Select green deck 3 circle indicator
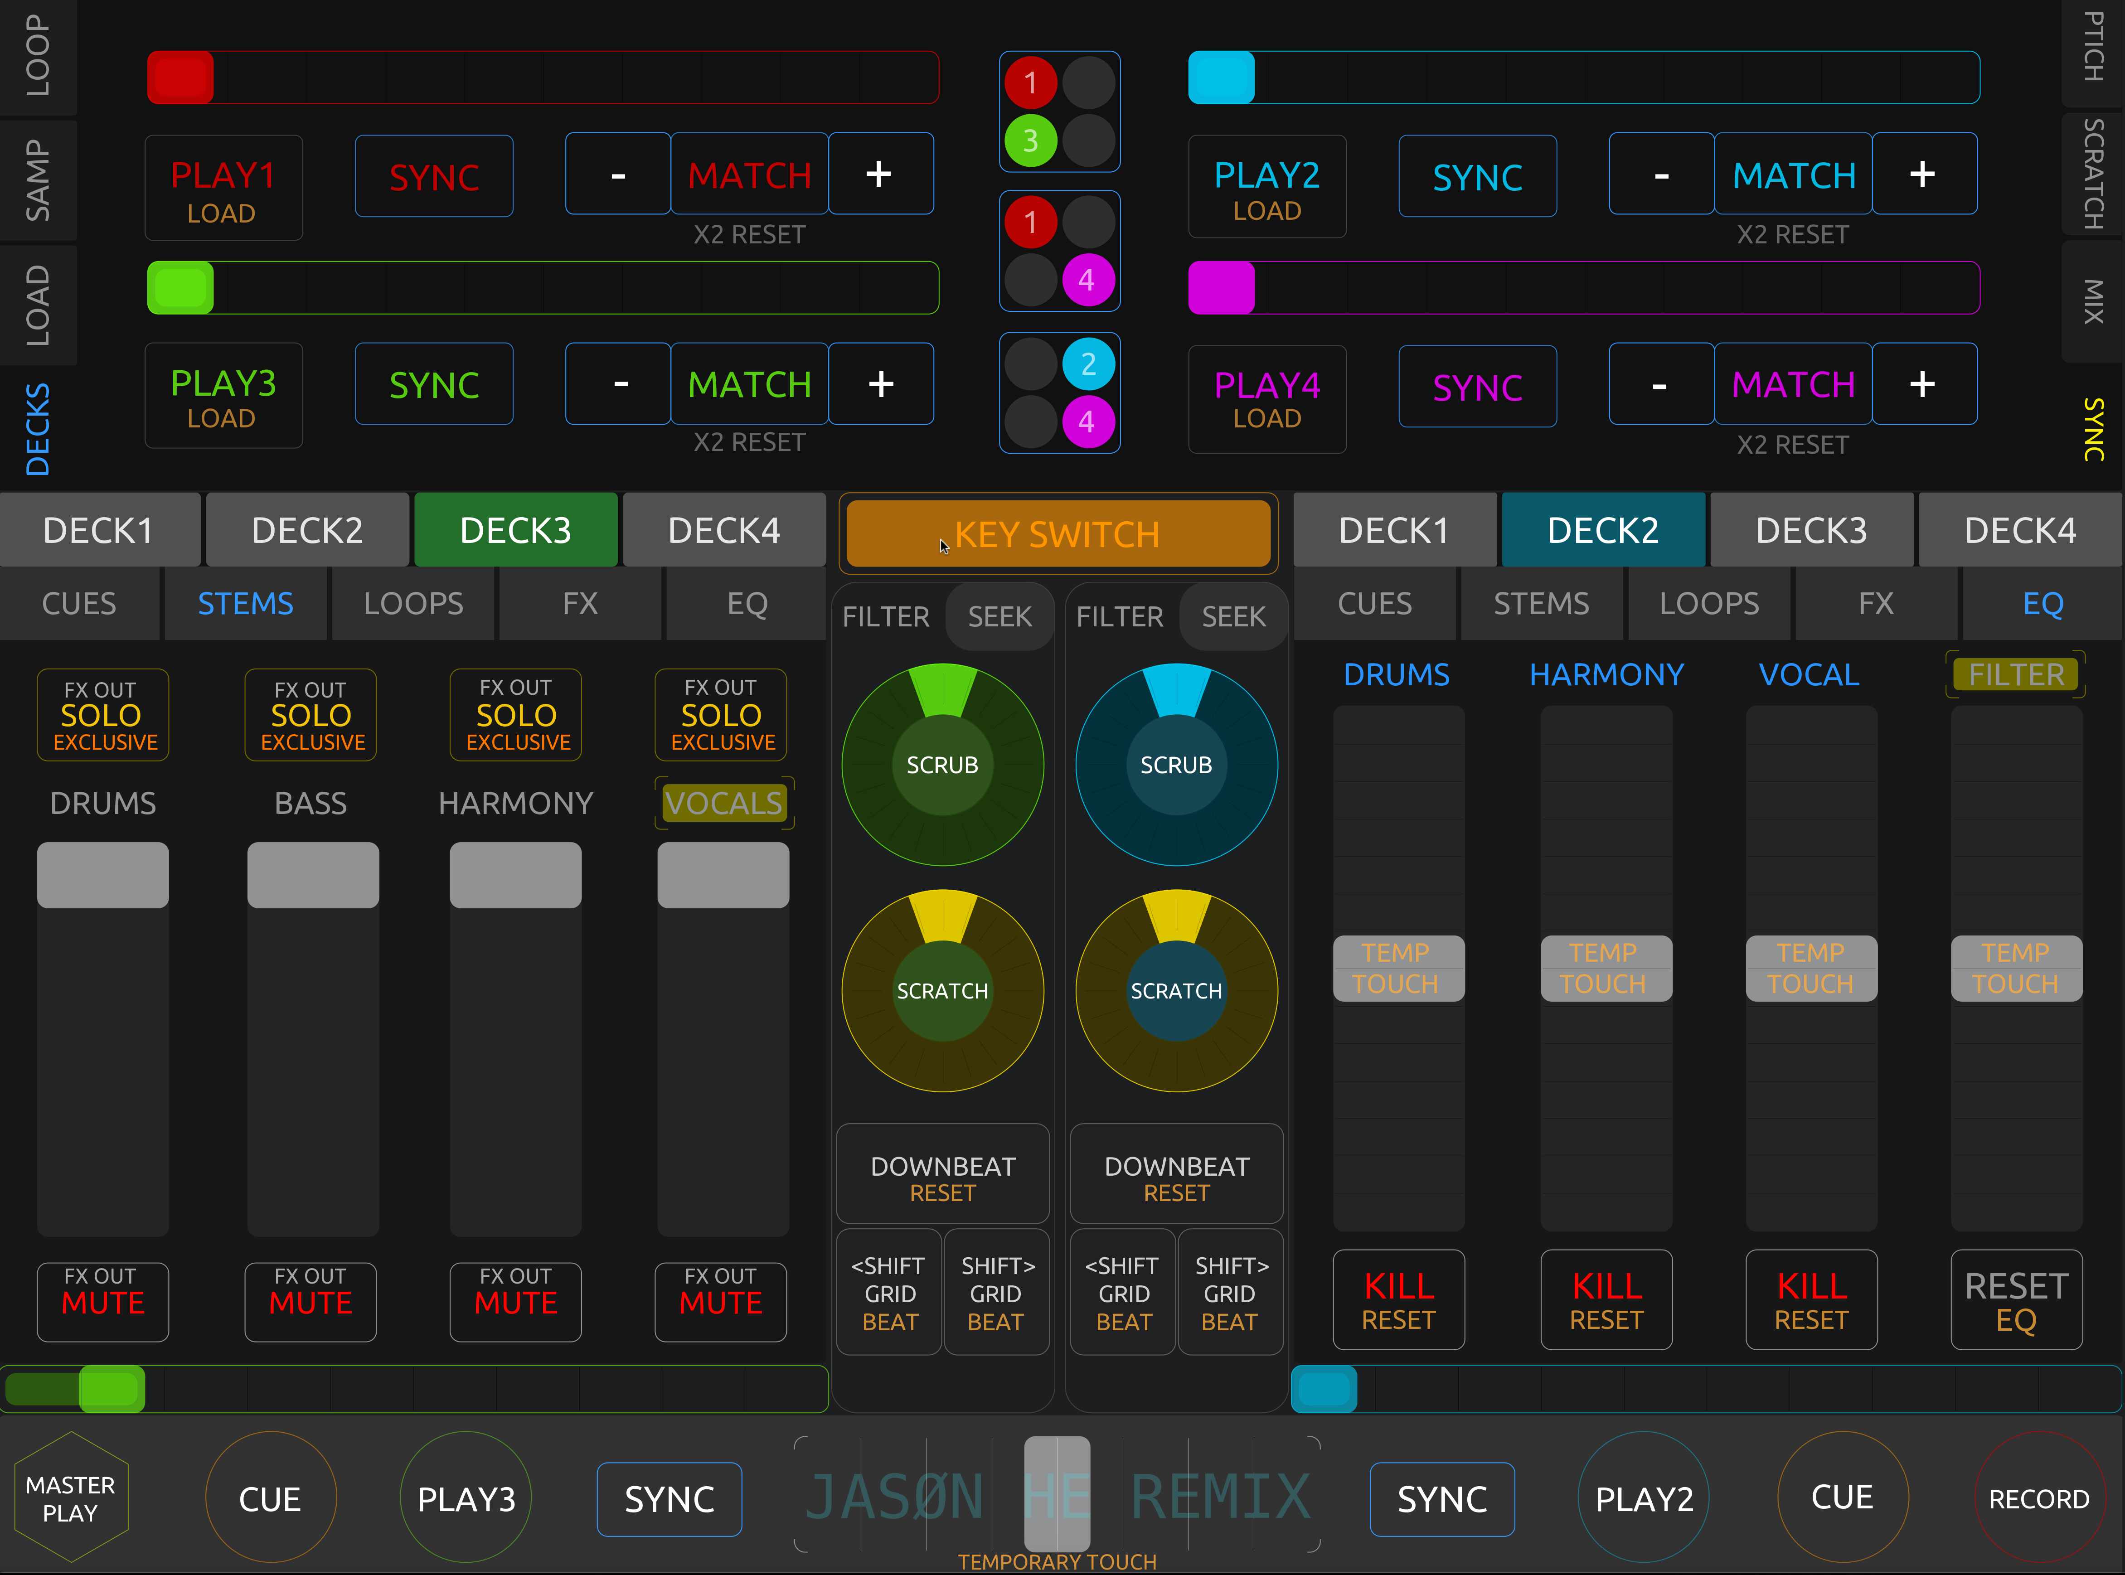The image size is (2125, 1575). 1031,141
